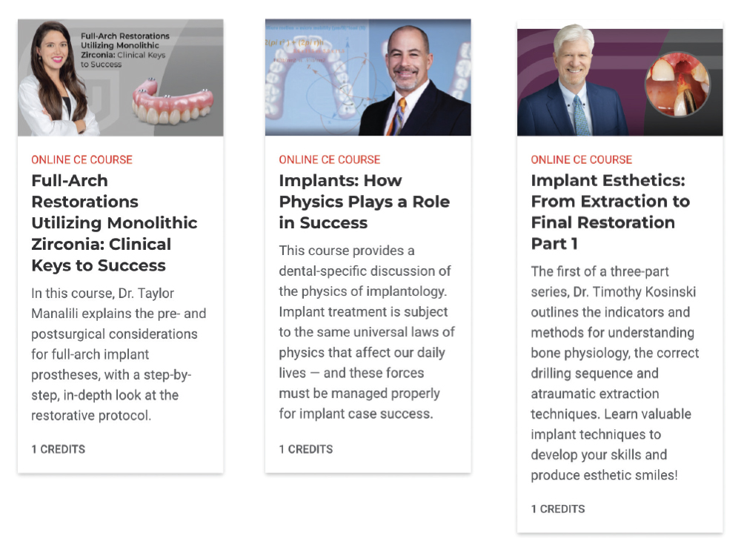The height and width of the screenshot is (556, 741).
Task: Click 1 Credits on the Full-Arch card
Action: pos(58,449)
